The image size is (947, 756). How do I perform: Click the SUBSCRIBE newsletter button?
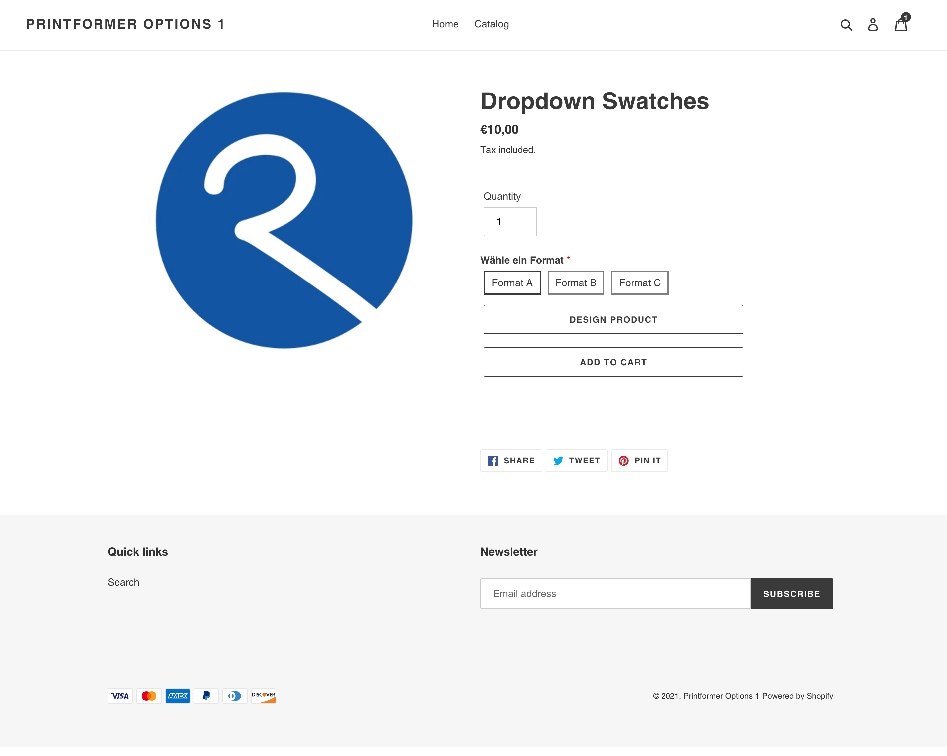791,594
